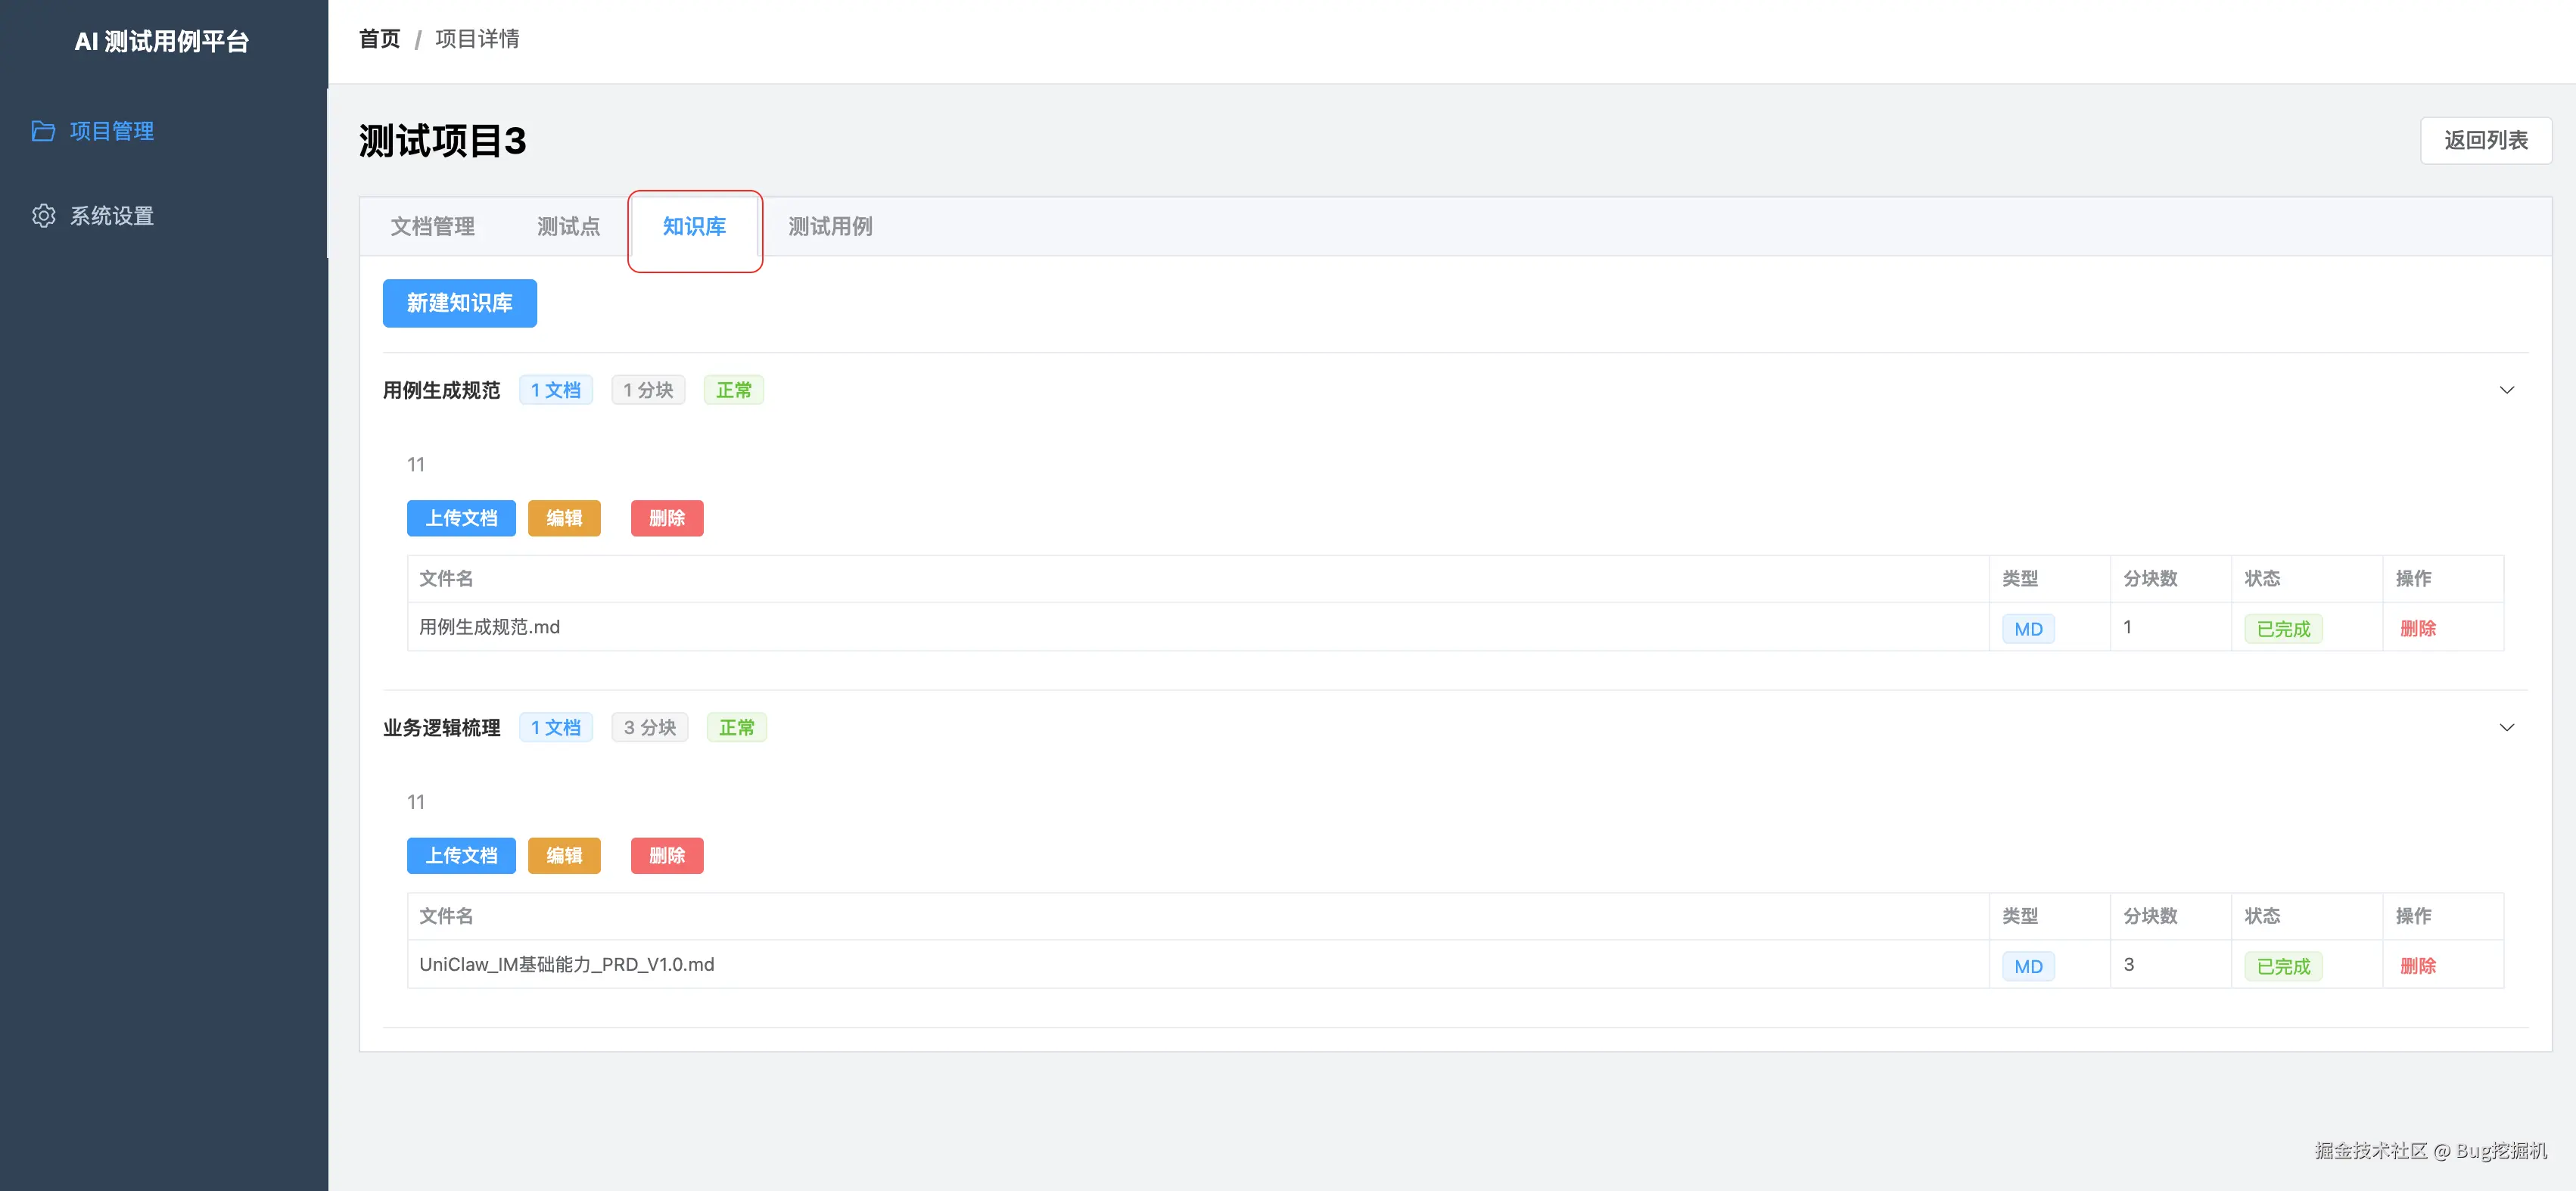
Task: Click the MD tag for 用例生成规范.md
Action: [2027, 629]
